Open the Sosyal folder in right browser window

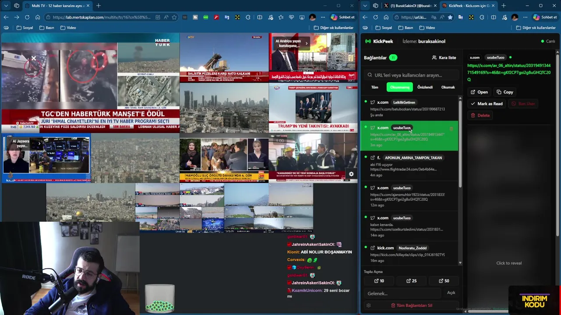[x=383, y=28]
